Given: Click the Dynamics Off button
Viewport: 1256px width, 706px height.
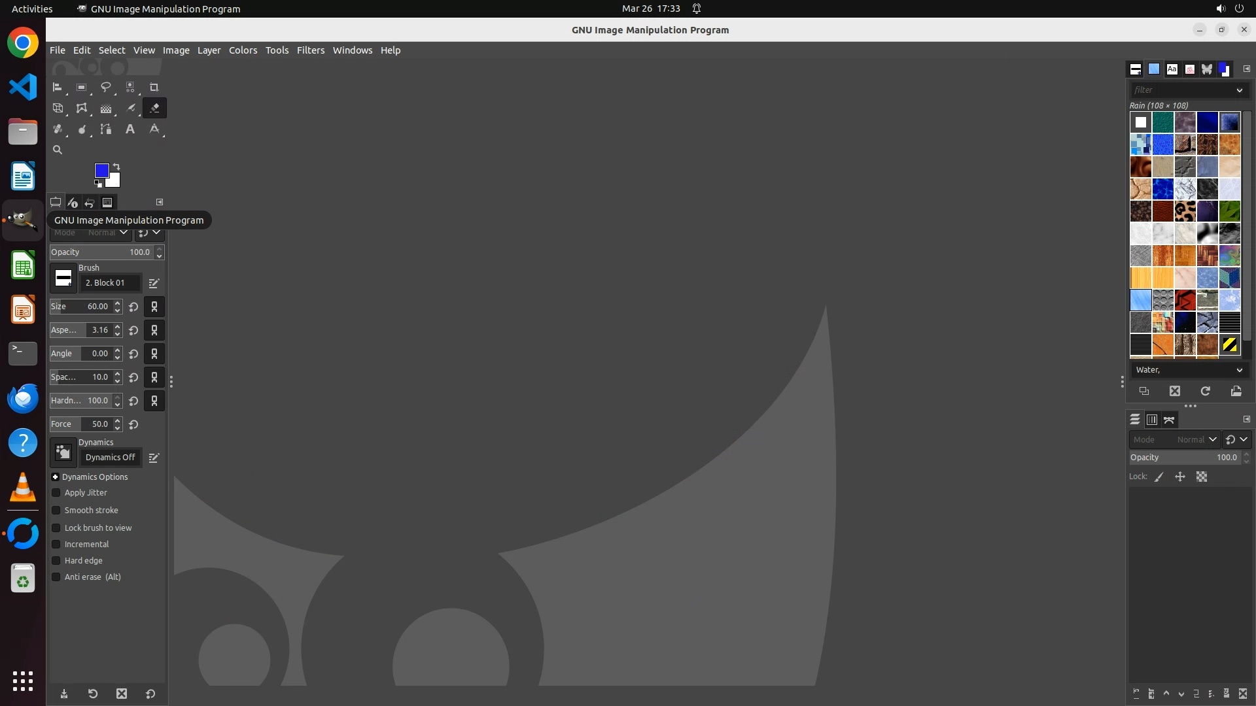Looking at the screenshot, I should [x=110, y=458].
